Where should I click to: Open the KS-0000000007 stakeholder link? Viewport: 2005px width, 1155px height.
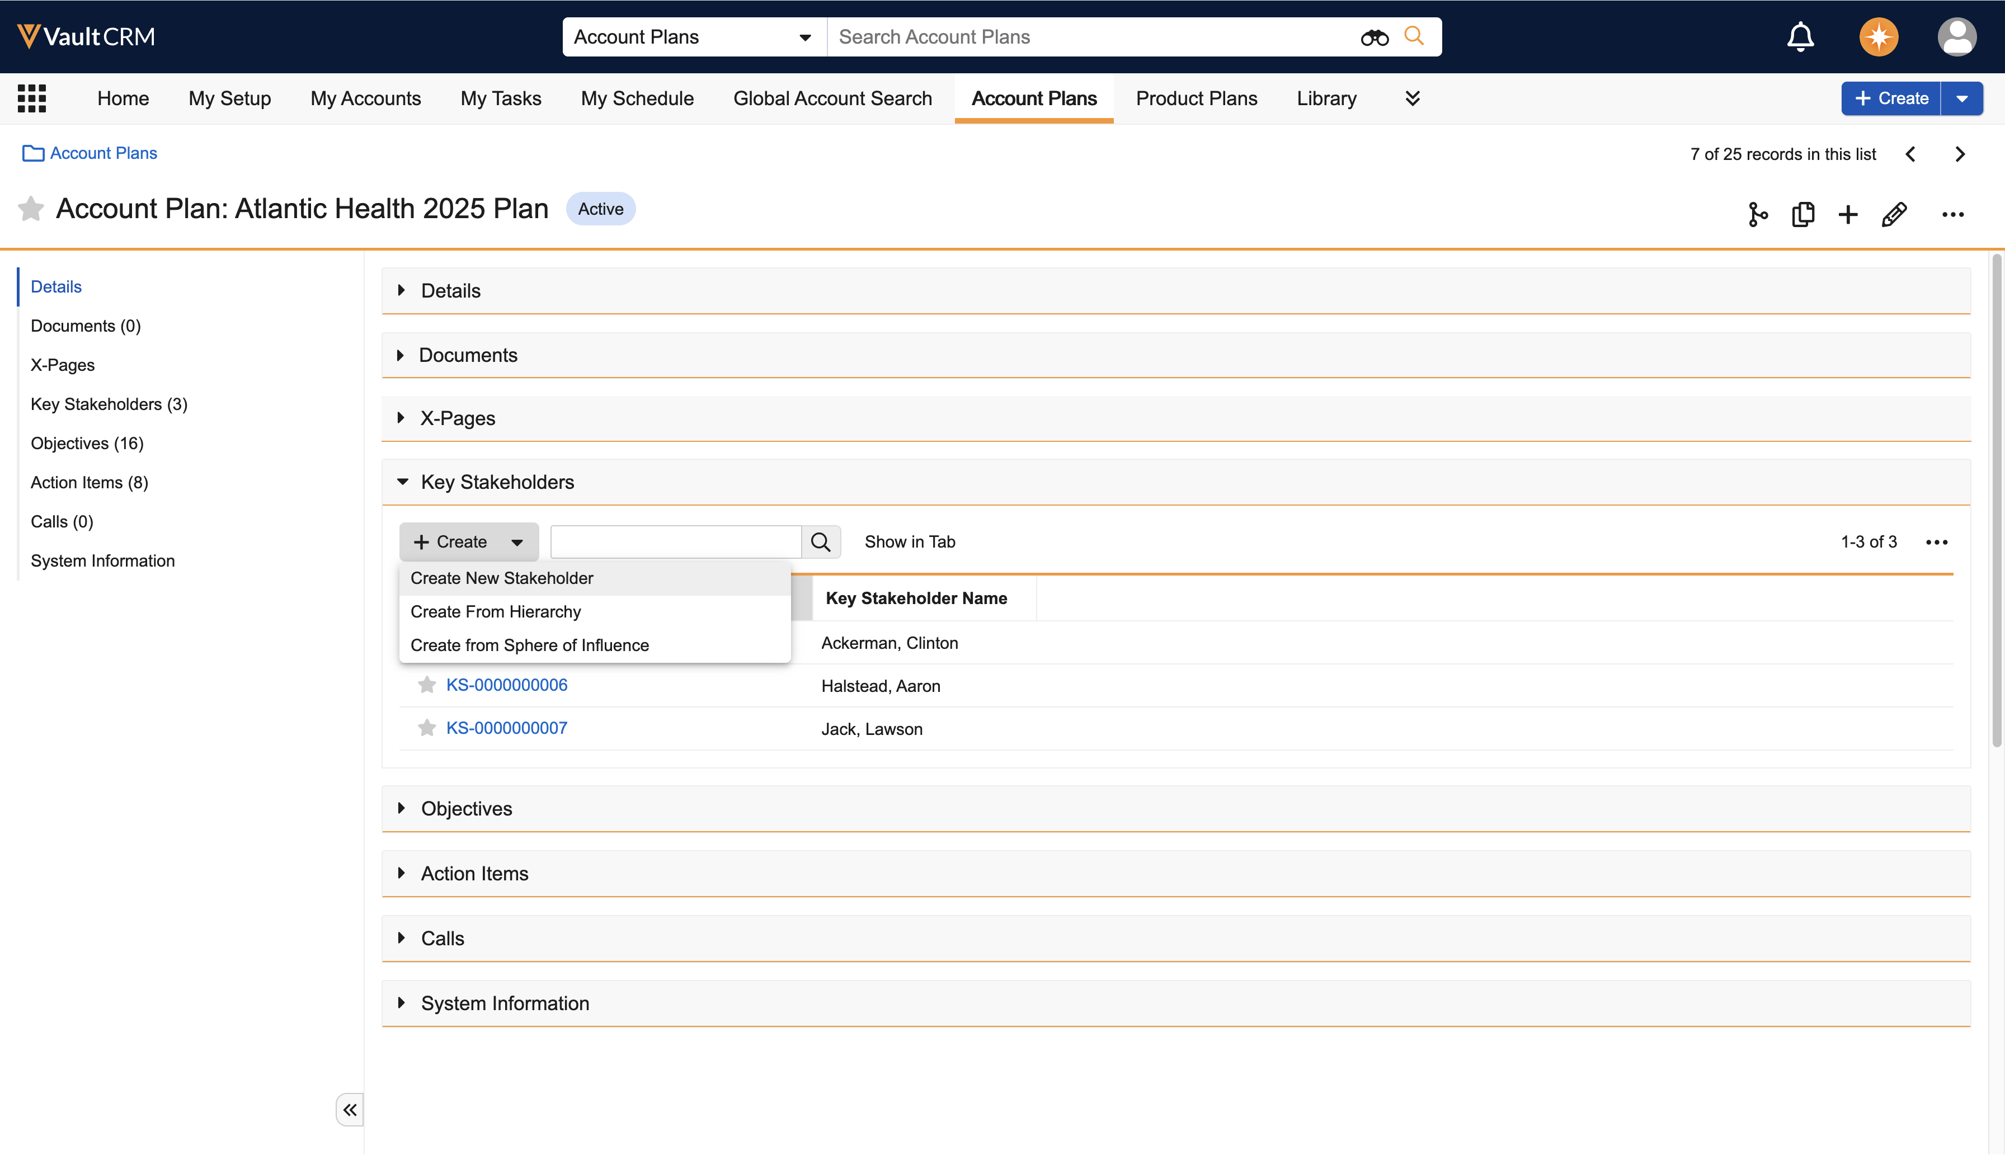coord(506,728)
